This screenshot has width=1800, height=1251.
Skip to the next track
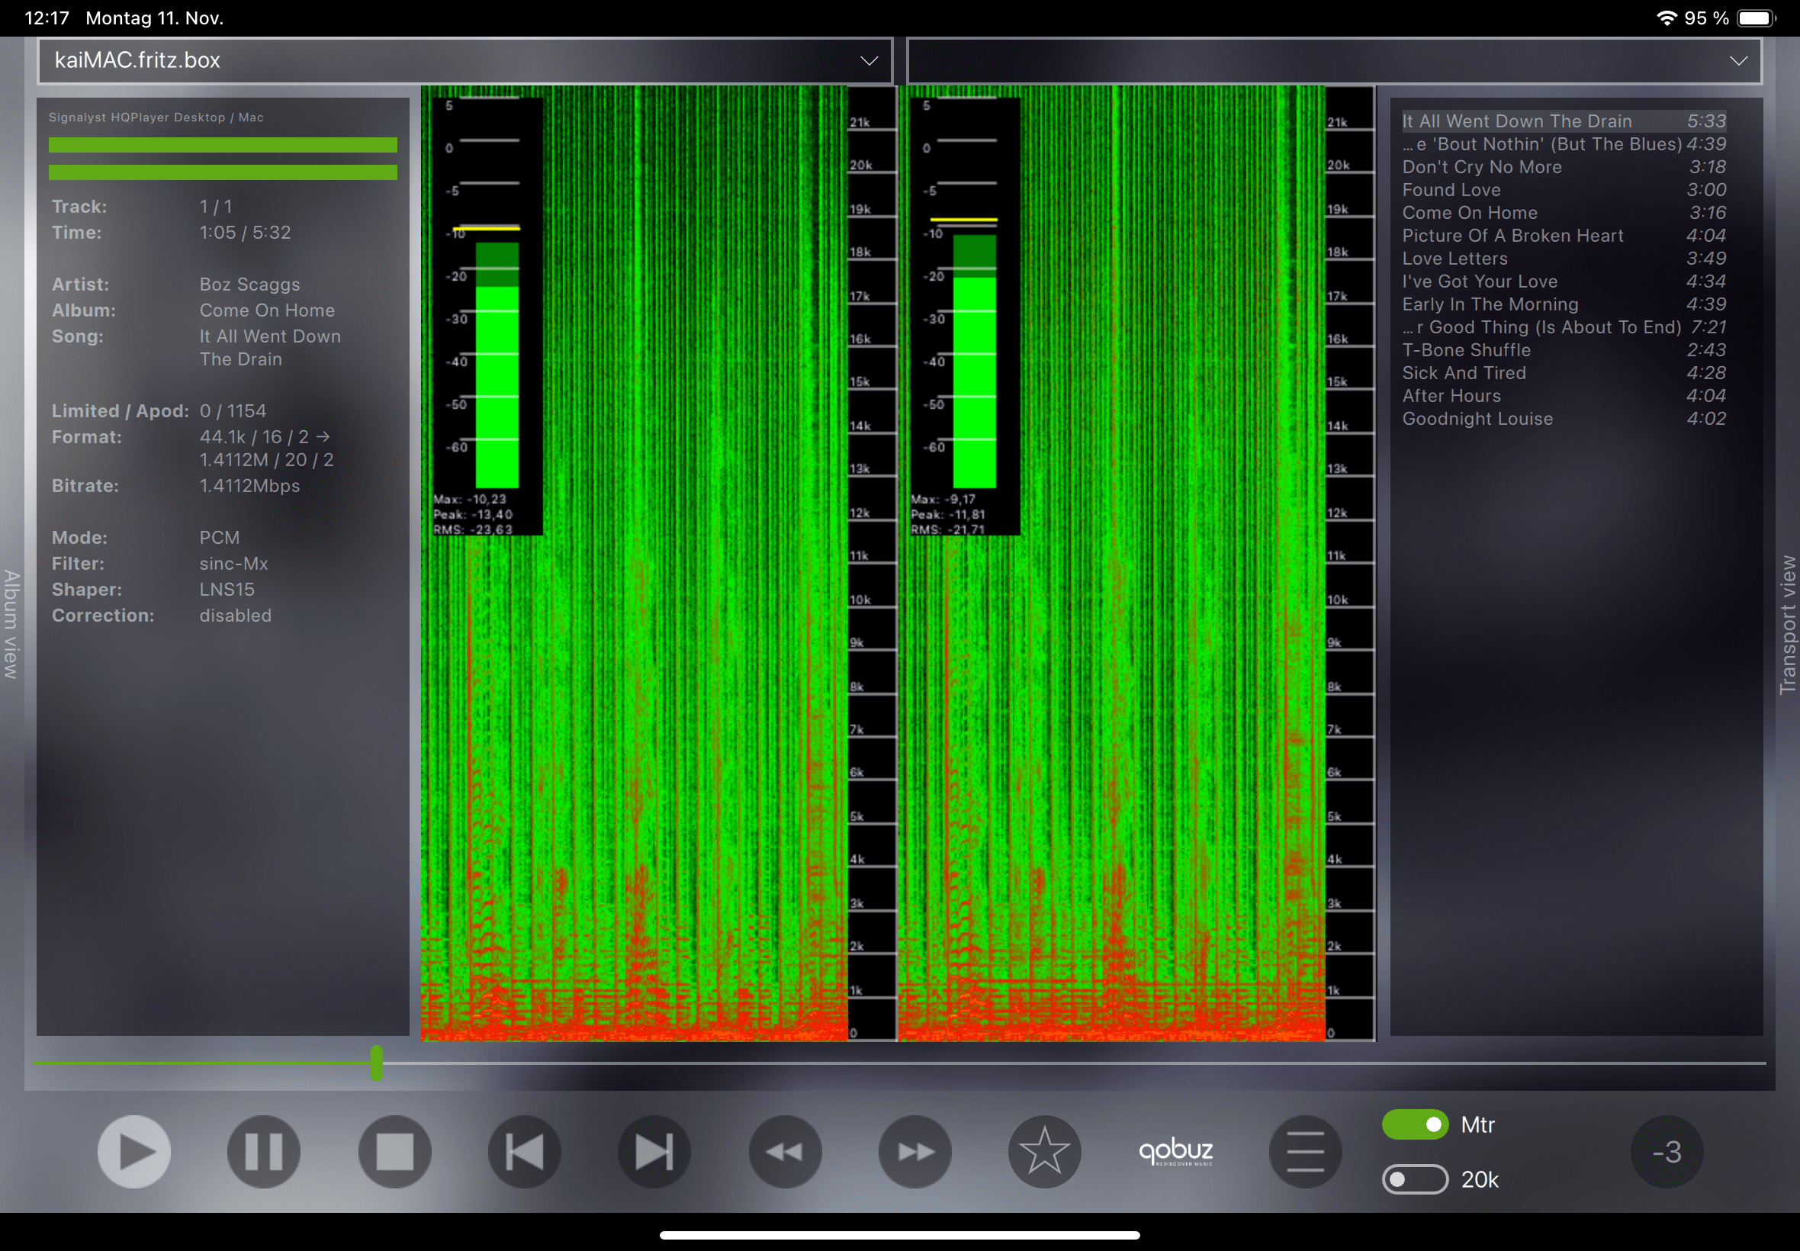[x=654, y=1151]
